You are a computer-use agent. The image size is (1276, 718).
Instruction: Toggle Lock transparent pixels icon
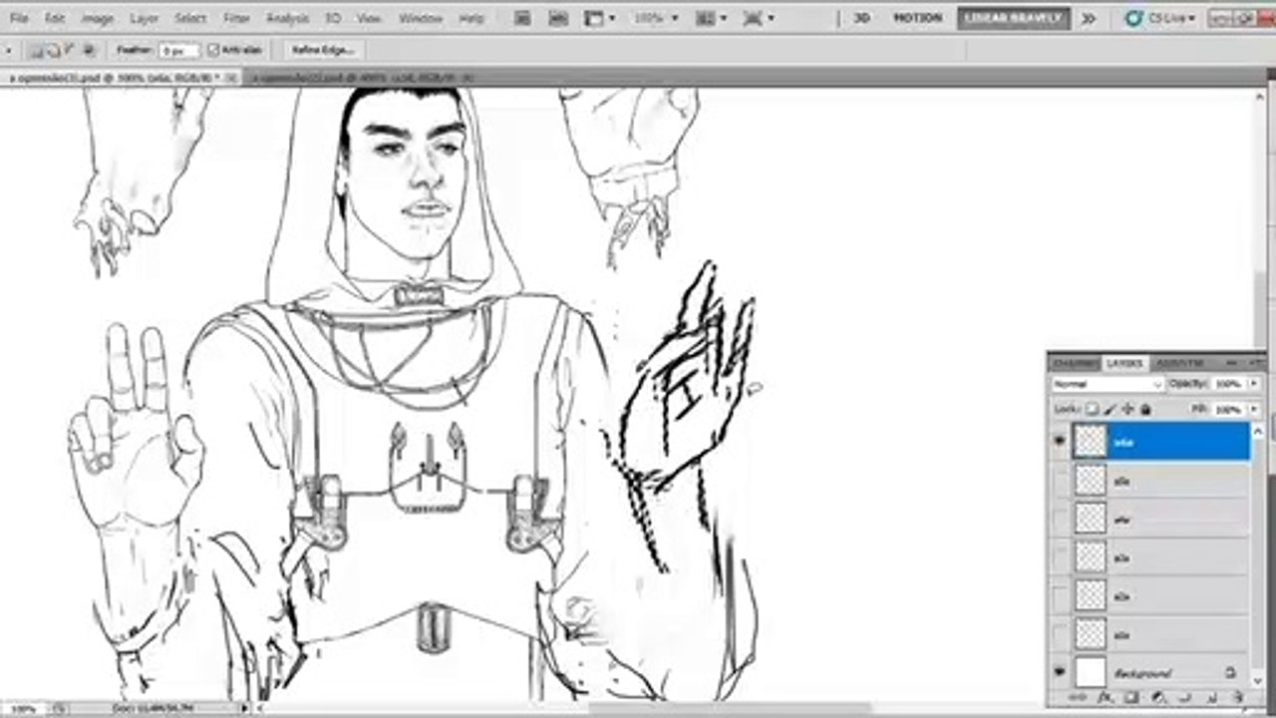(1093, 410)
